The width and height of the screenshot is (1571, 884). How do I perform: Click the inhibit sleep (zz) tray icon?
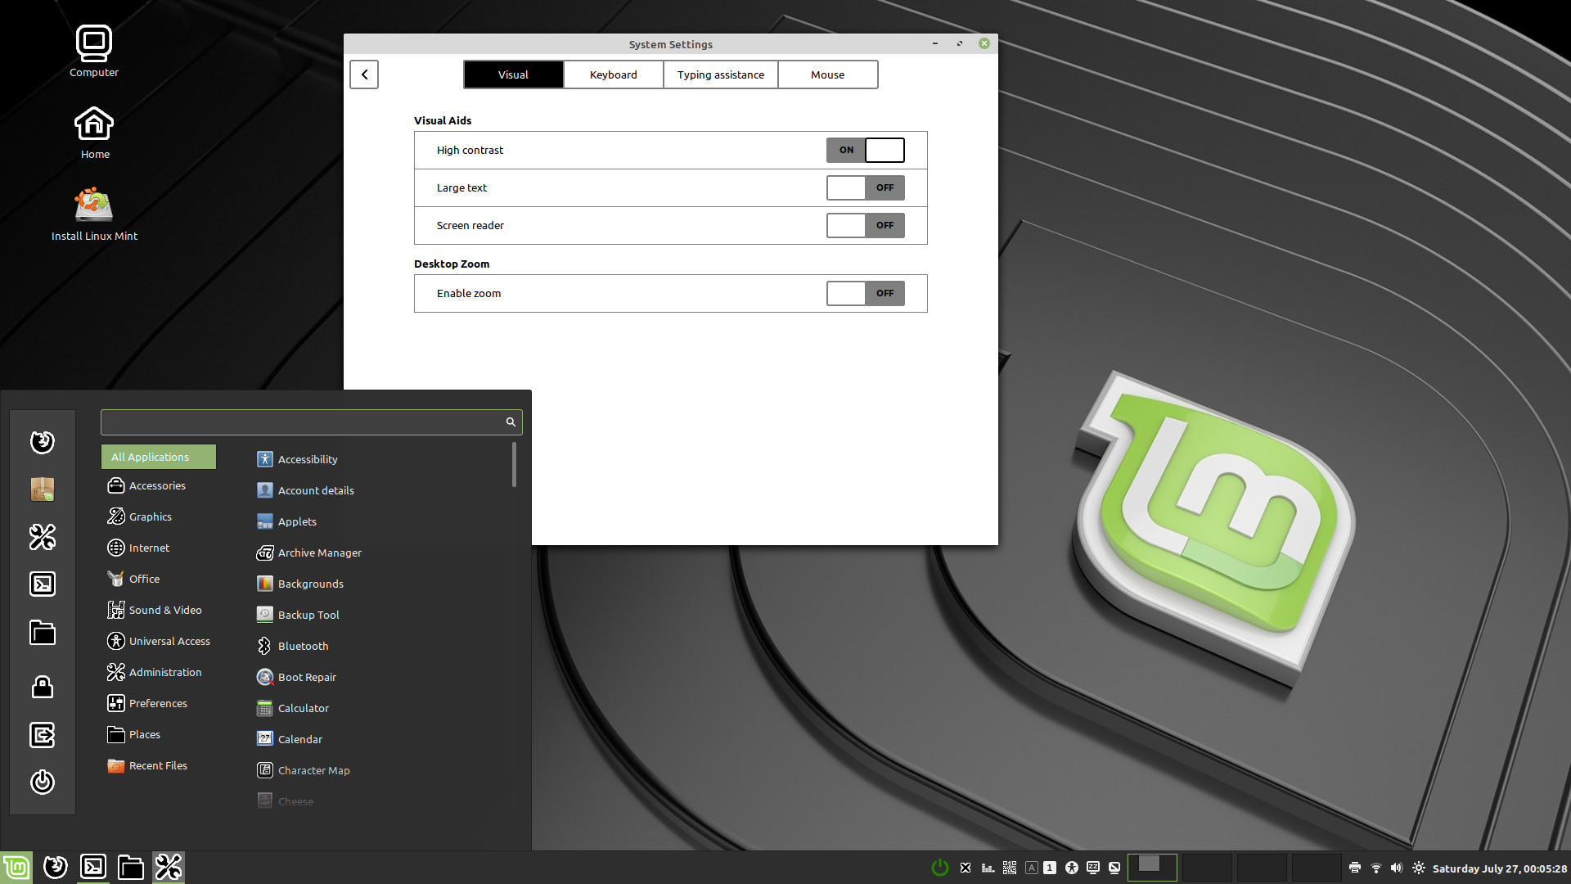tap(1093, 868)
